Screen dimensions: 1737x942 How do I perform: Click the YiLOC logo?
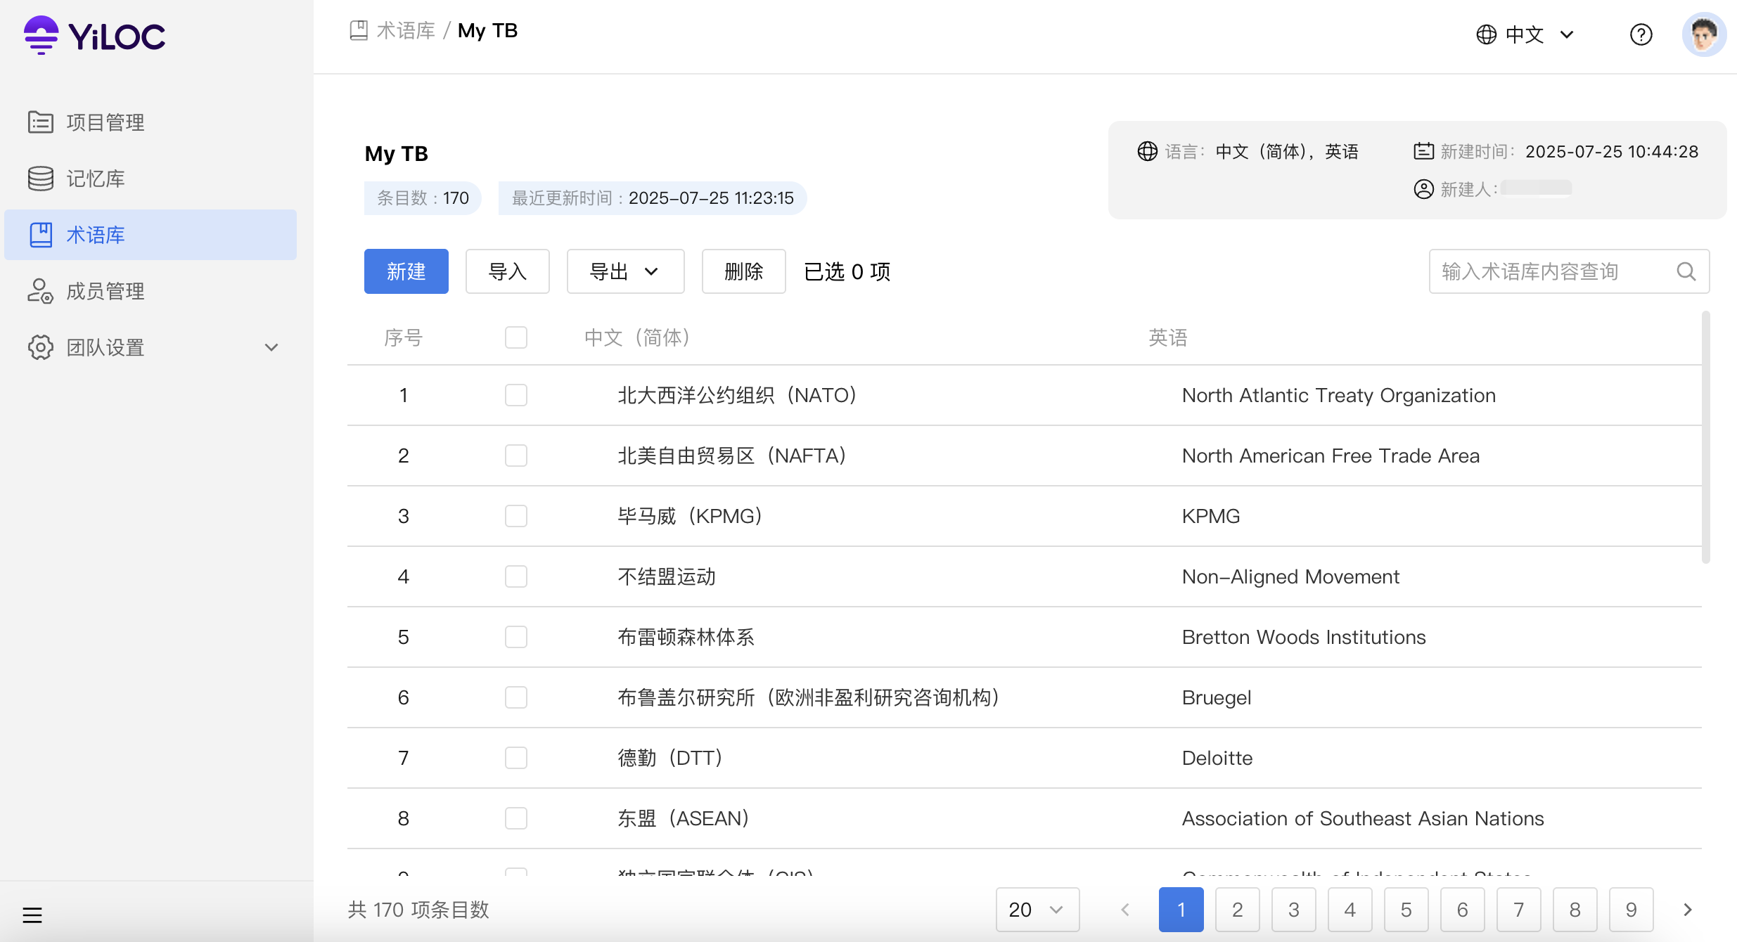[94, 35]
